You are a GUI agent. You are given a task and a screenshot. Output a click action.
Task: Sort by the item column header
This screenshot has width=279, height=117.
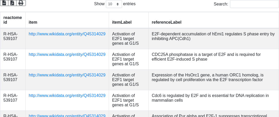[33, 22]
